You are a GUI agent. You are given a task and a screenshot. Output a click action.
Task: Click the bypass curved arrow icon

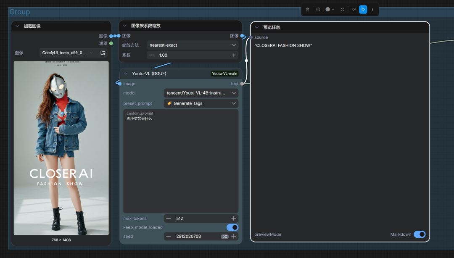tap(354, 10)
